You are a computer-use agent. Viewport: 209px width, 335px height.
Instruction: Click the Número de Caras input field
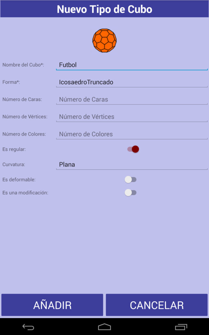pos(132,99)
